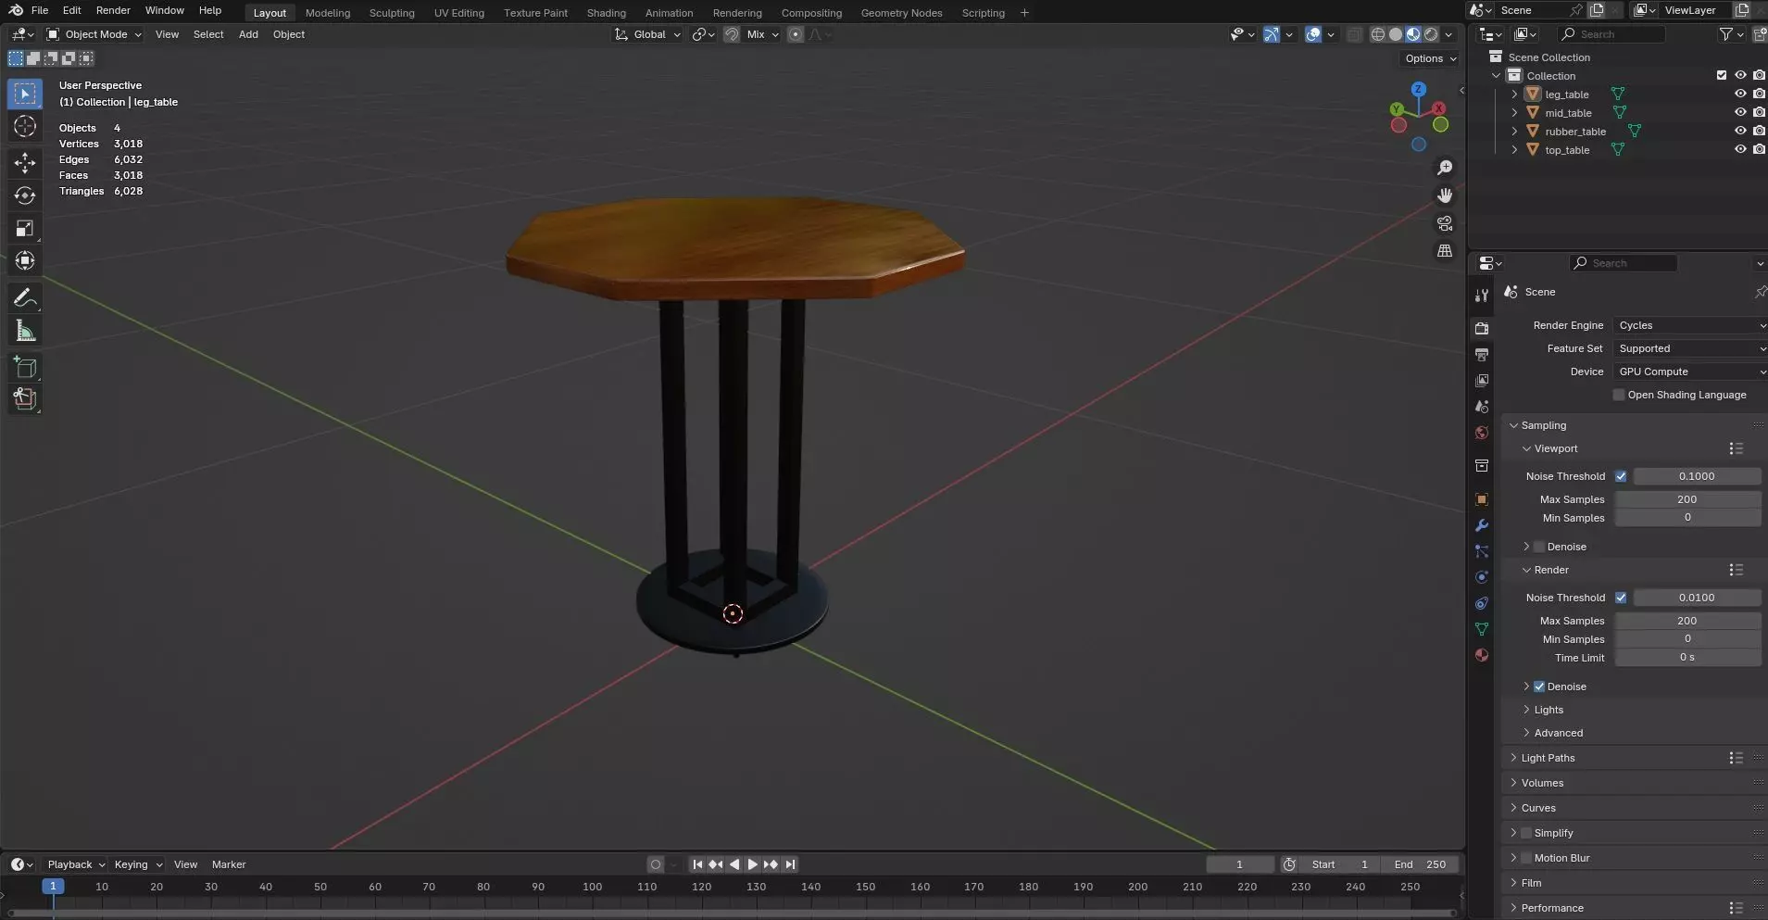Toggle the camera view icon
1768x920 pixels.
click(1445, 223)
